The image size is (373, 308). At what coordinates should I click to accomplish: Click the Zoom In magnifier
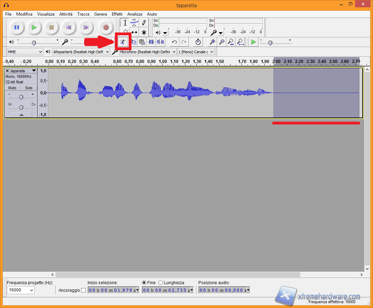213,42
